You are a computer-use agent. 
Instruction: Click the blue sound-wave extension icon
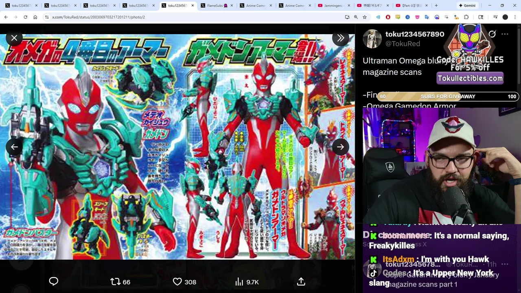point(378,17)
